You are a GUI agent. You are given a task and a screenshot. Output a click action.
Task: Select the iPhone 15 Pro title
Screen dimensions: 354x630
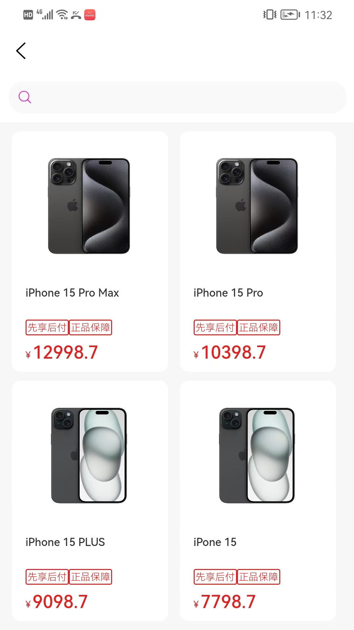(228, 293)
